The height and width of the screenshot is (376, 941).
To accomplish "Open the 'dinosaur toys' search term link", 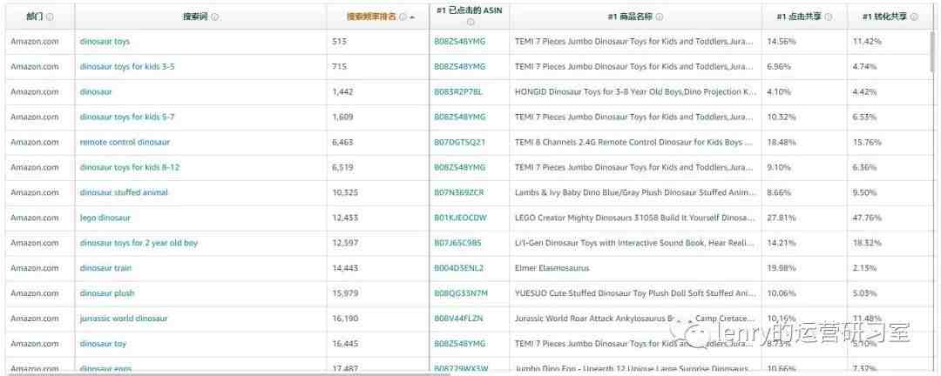I will coord(105,42).
